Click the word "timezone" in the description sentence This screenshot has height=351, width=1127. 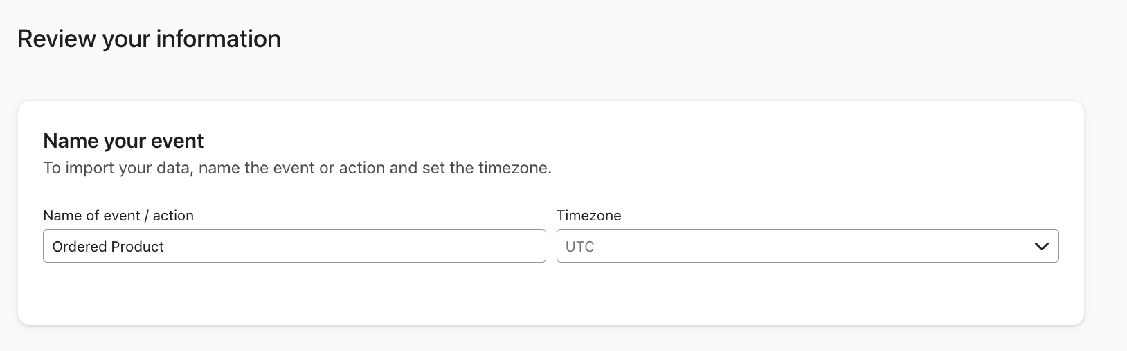pyautogui.click(x=514, y=168)
